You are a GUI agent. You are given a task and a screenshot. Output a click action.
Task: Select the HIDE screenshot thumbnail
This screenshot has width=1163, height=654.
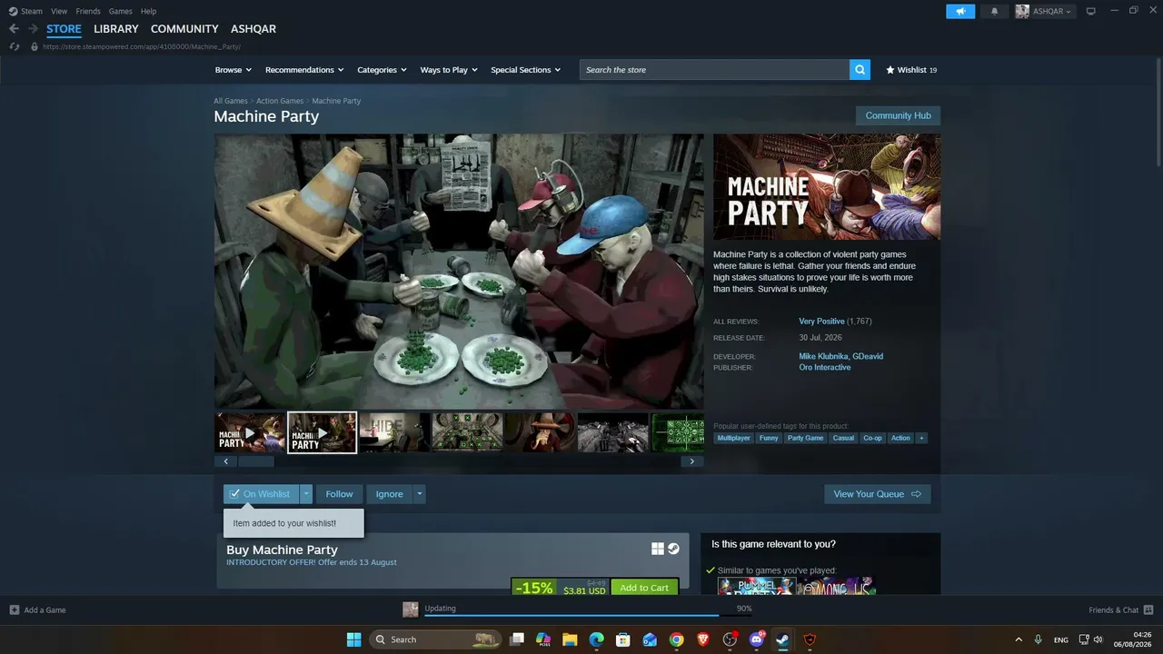click(x=394, y=432)
